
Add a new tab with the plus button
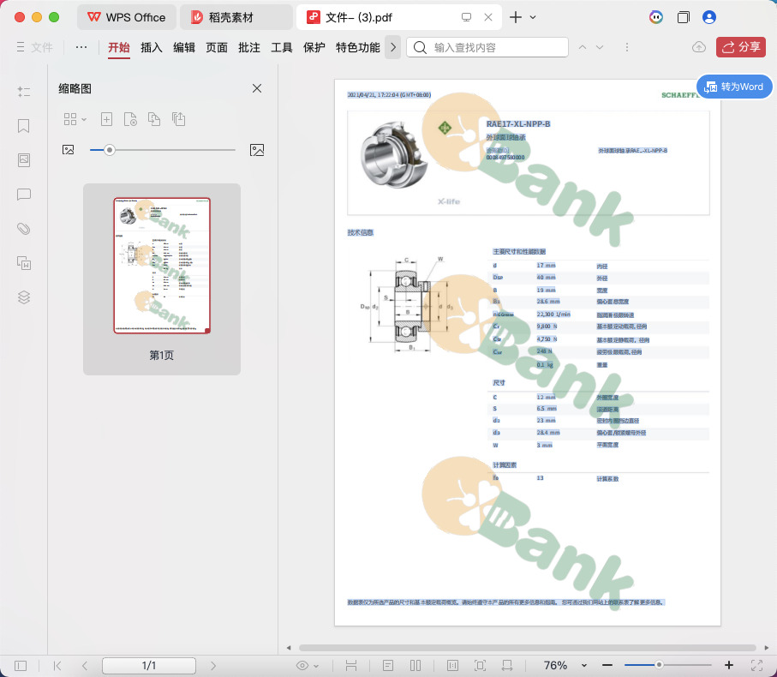pos(516,17)
